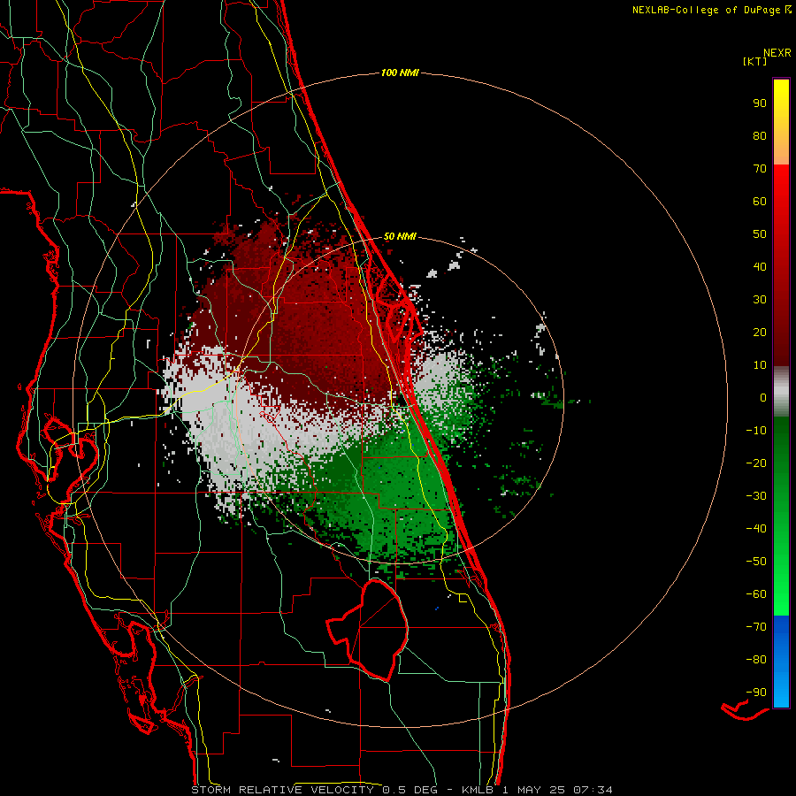This screenshot has width=796, height=796.
Task: Click the -20 value on velocity scale
Action: tap(756, 463)
